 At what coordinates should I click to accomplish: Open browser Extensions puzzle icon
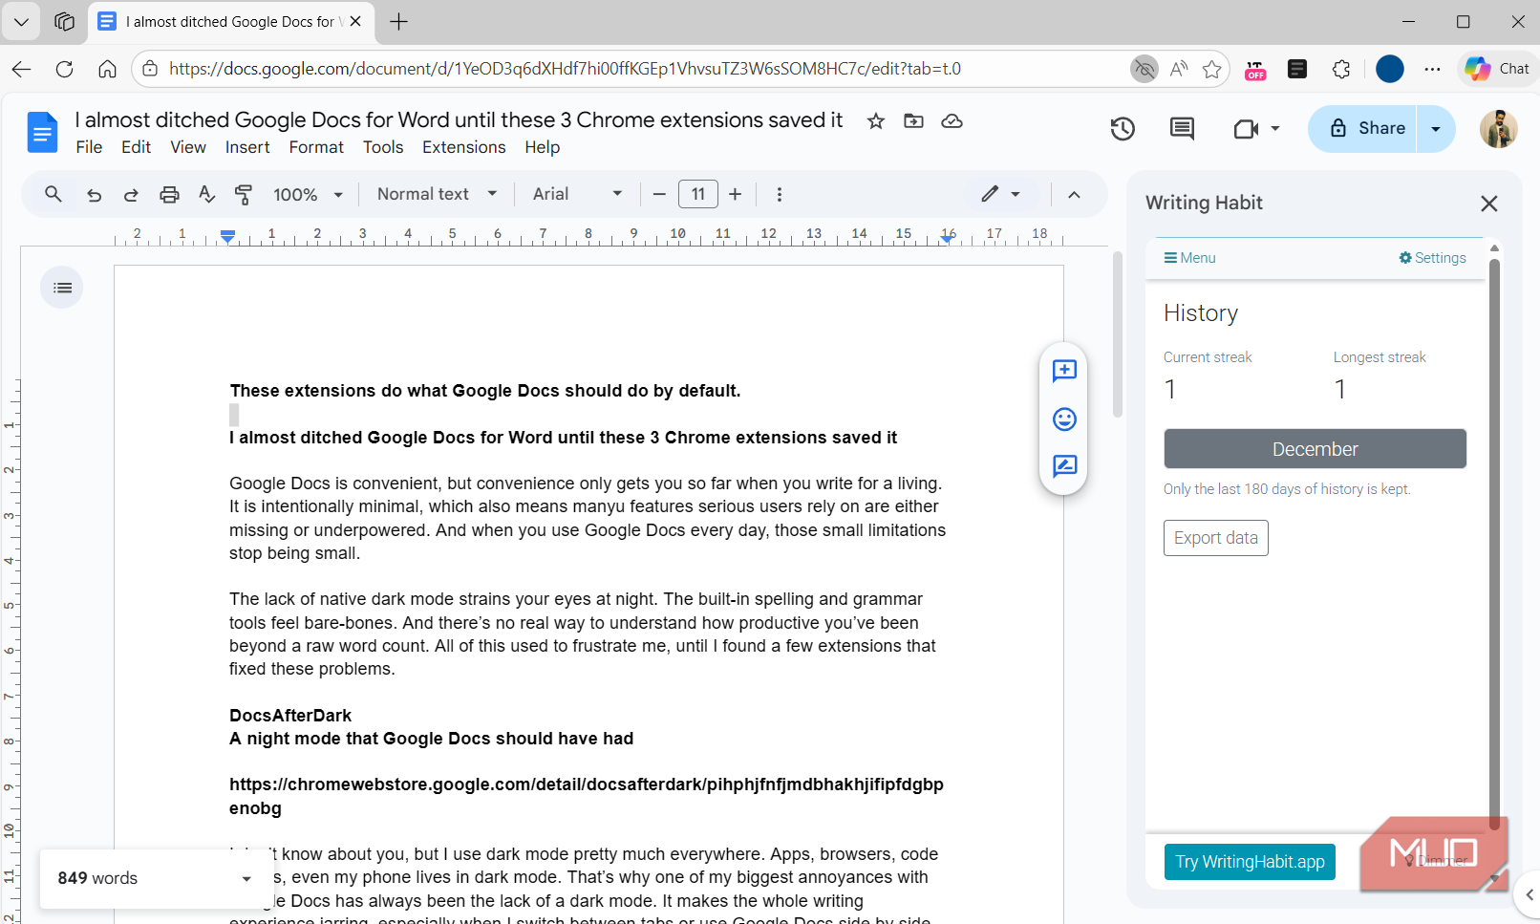pyautogui.click(x=1340, y=69)
